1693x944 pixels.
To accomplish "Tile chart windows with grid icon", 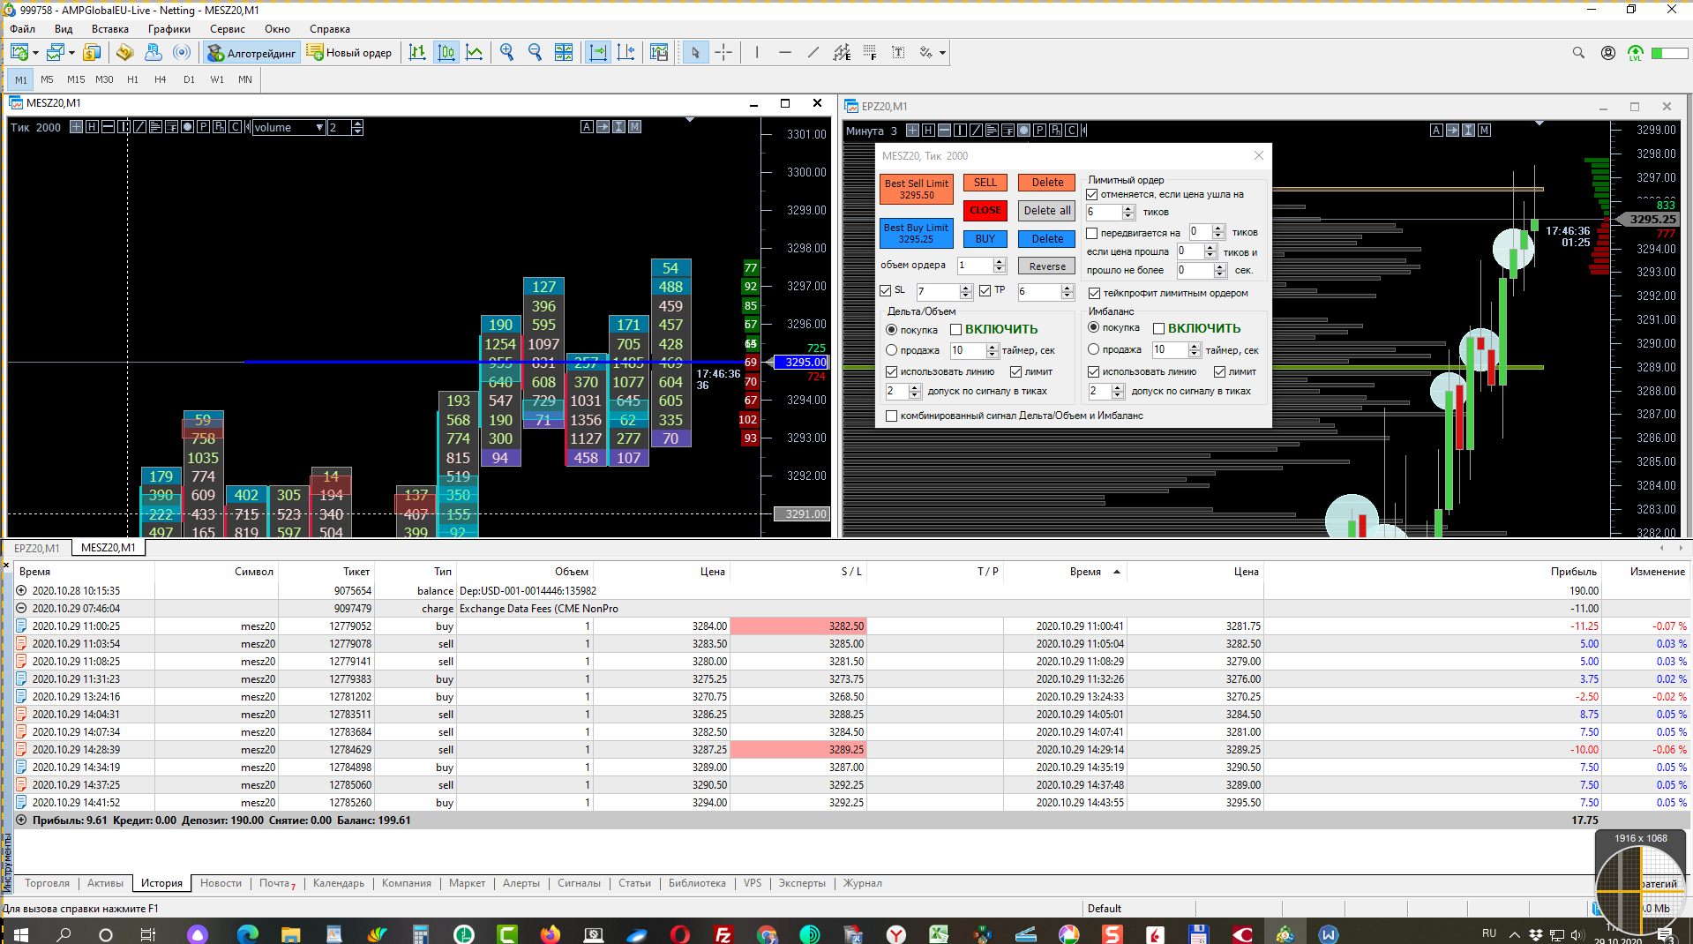I will [564, 53].
